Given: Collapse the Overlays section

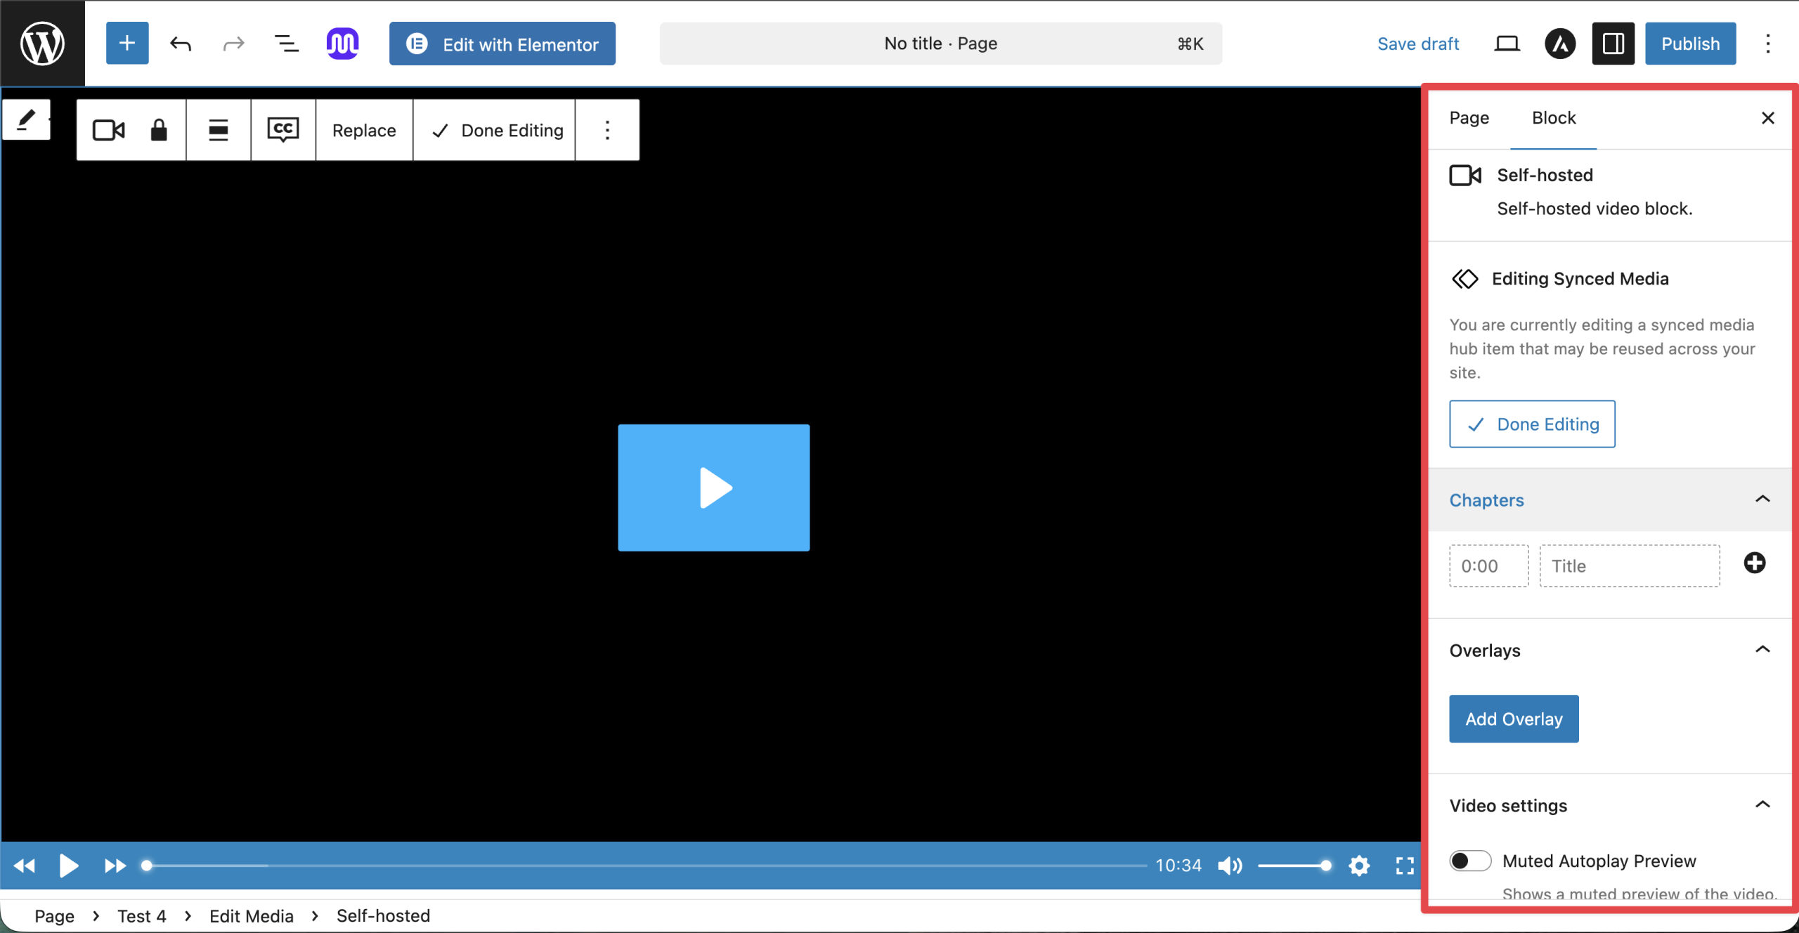Looking at the screenshot, I should pos(1763,649).
